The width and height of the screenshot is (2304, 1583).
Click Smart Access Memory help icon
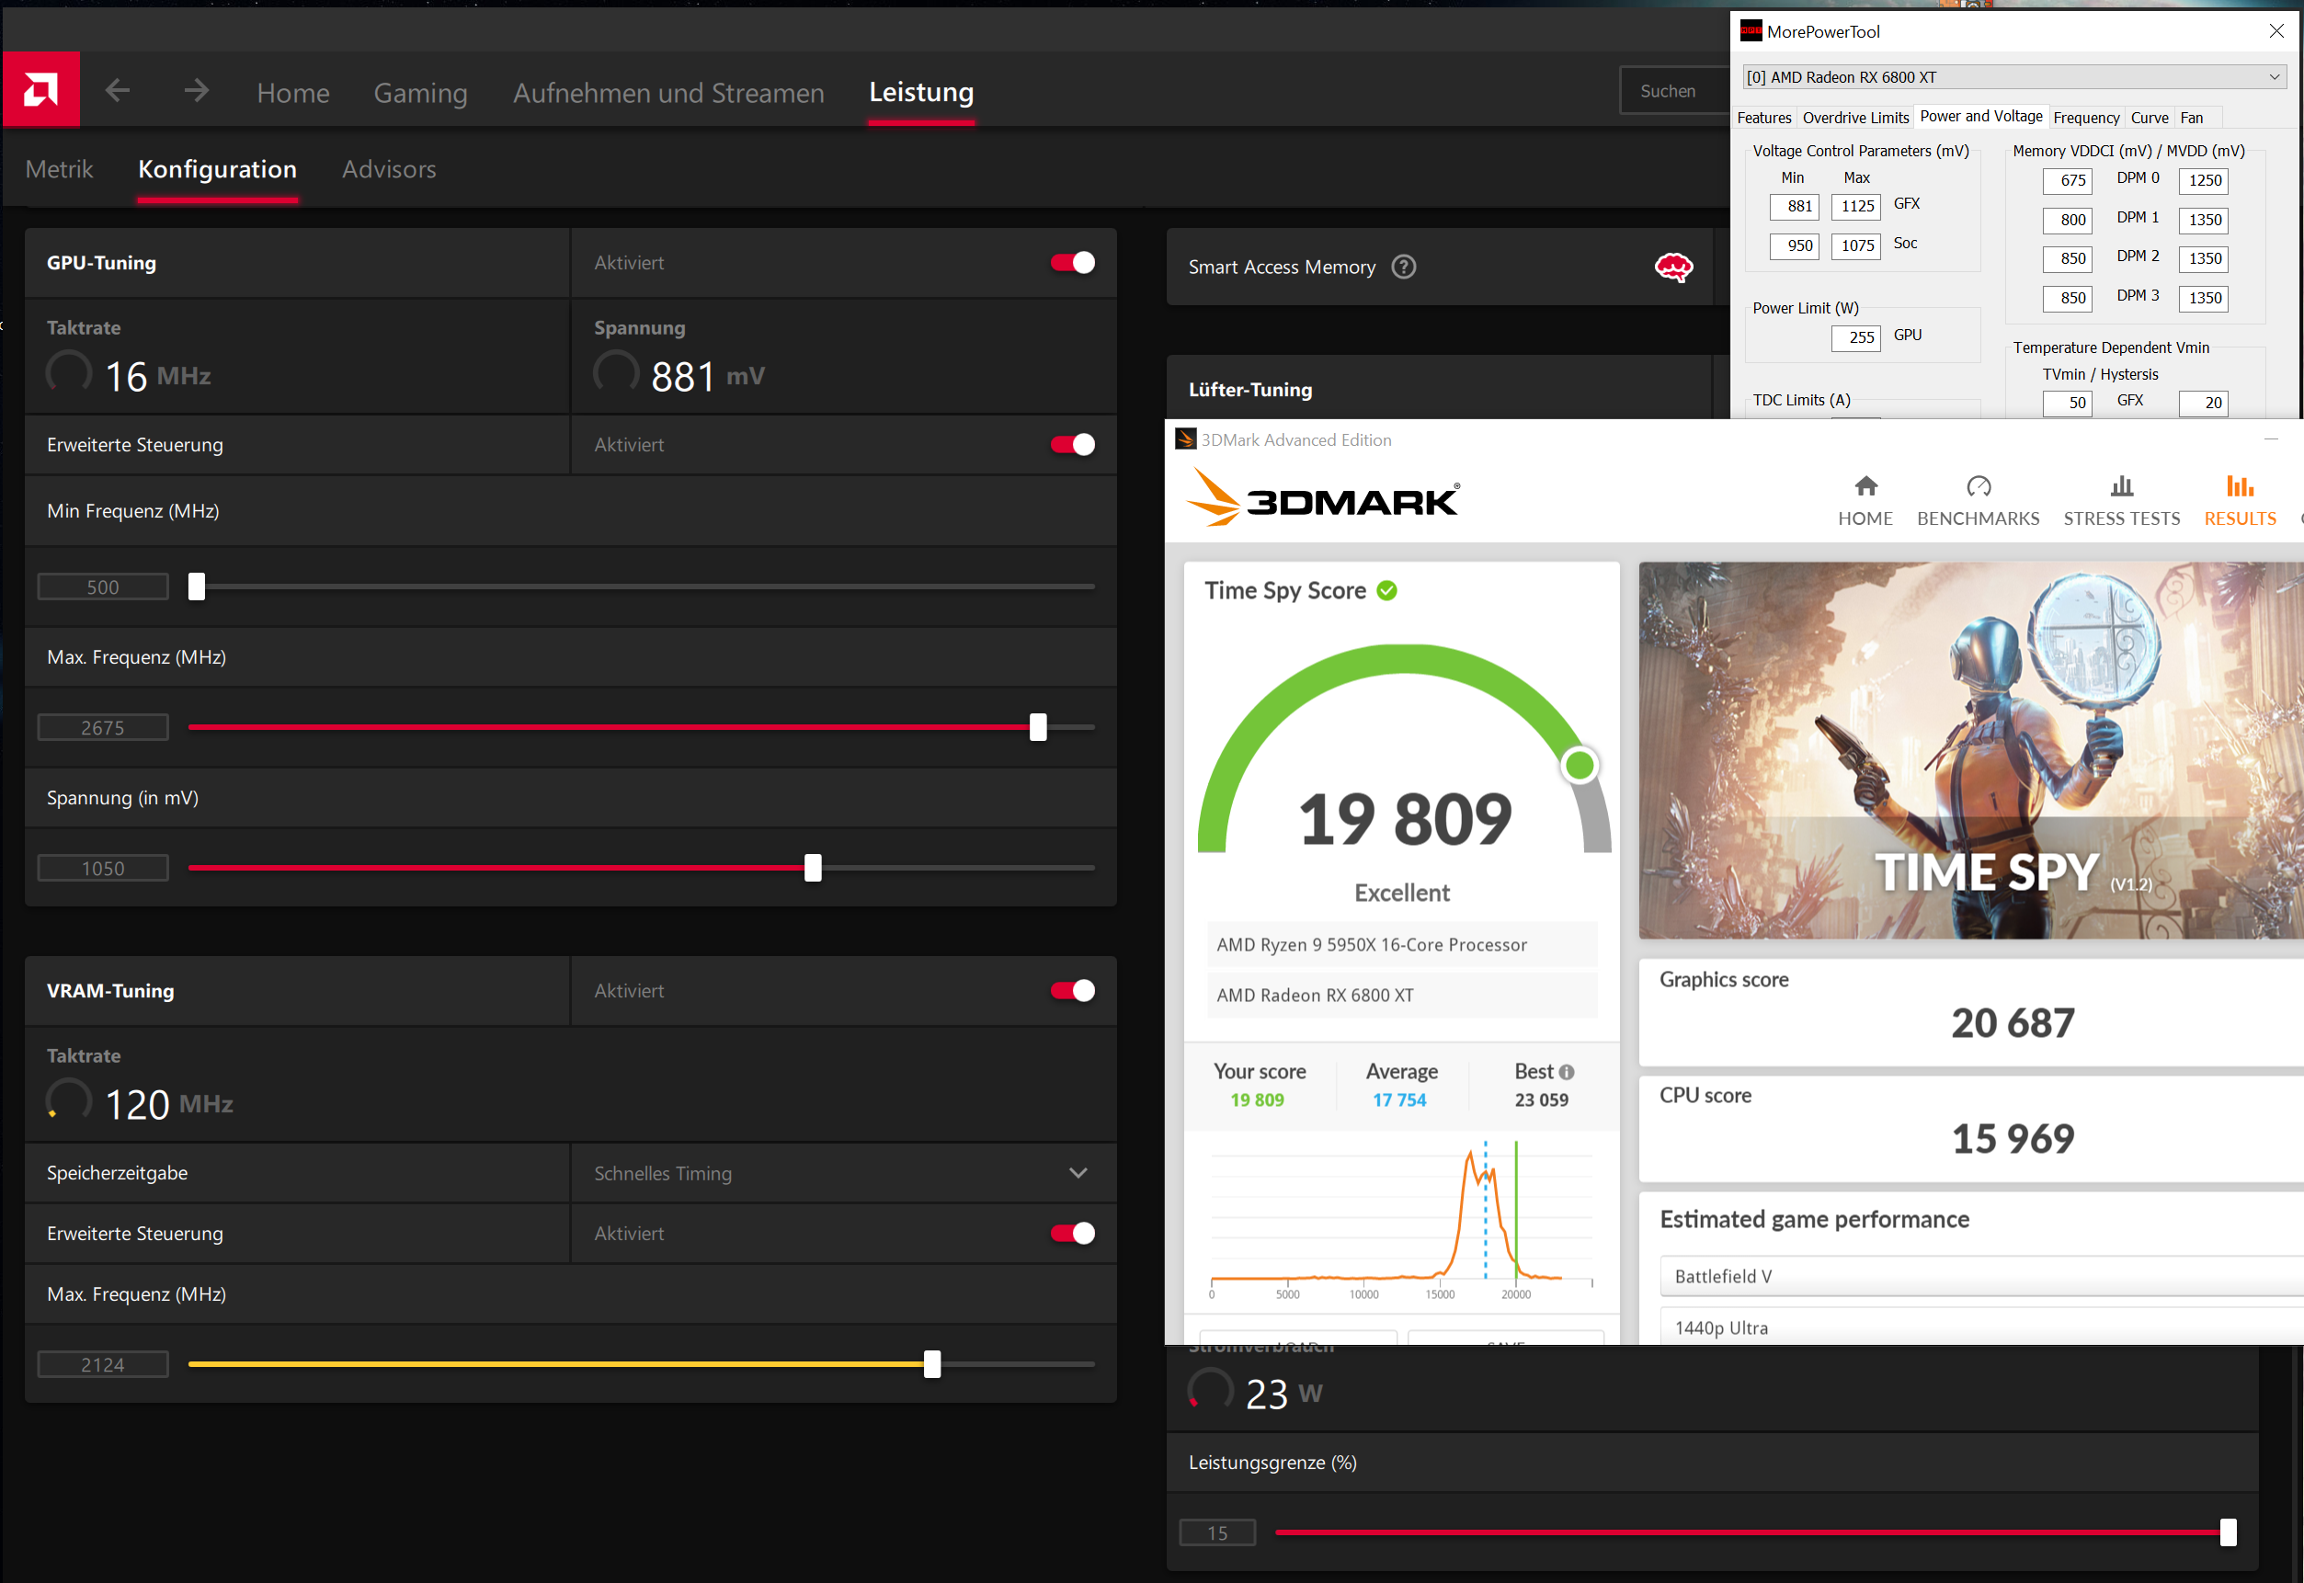tap(1403, 267)
